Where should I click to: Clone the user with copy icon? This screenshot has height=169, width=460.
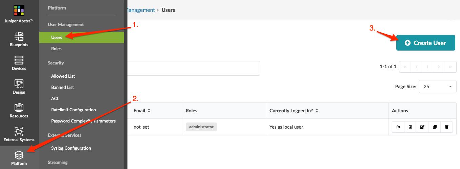click(435, 127)
